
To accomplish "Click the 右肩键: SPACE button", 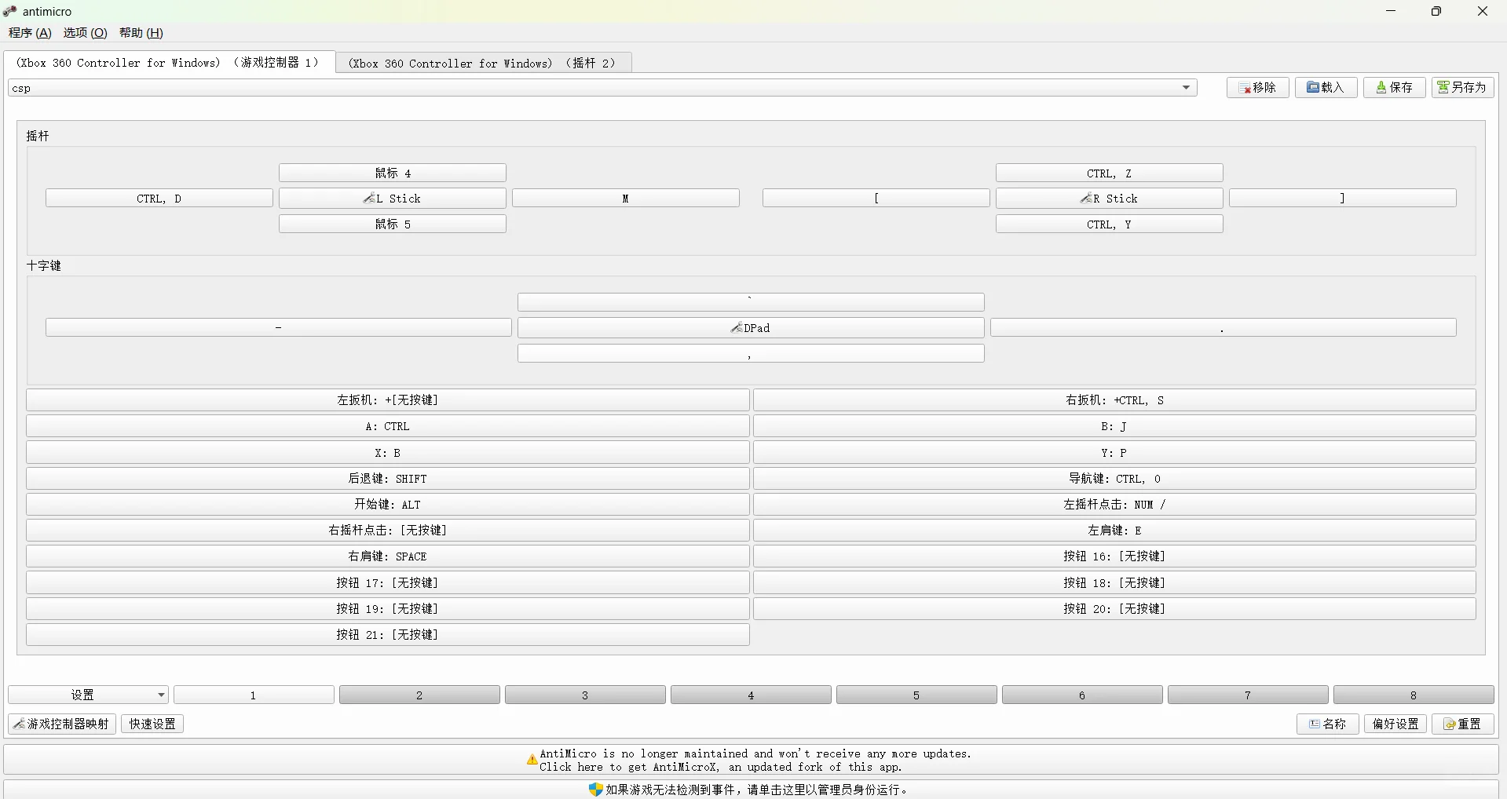I will [x=388, y=556].
